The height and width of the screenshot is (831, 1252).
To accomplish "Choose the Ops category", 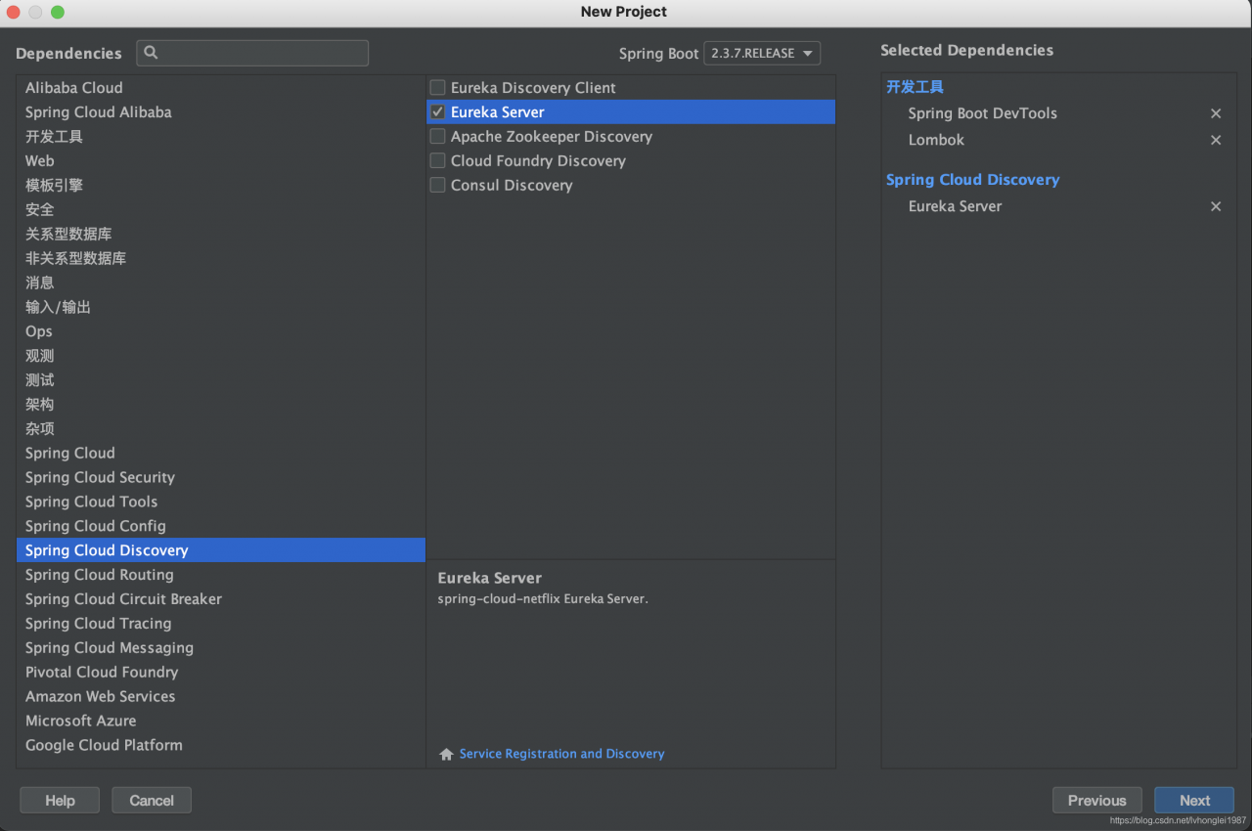I will tap(221, 331).
